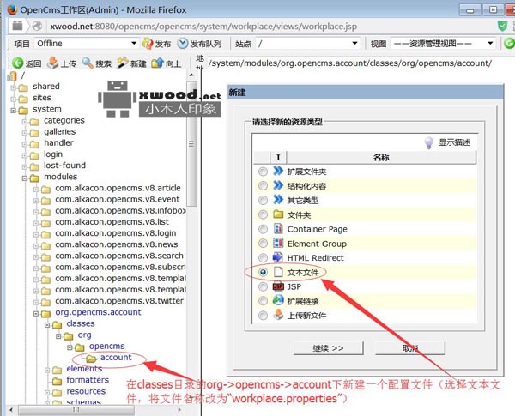Image resolution: width=515 pixels, height=416 pixels.
Task: Click the globe site identity icon
Action: pos(37,26)
